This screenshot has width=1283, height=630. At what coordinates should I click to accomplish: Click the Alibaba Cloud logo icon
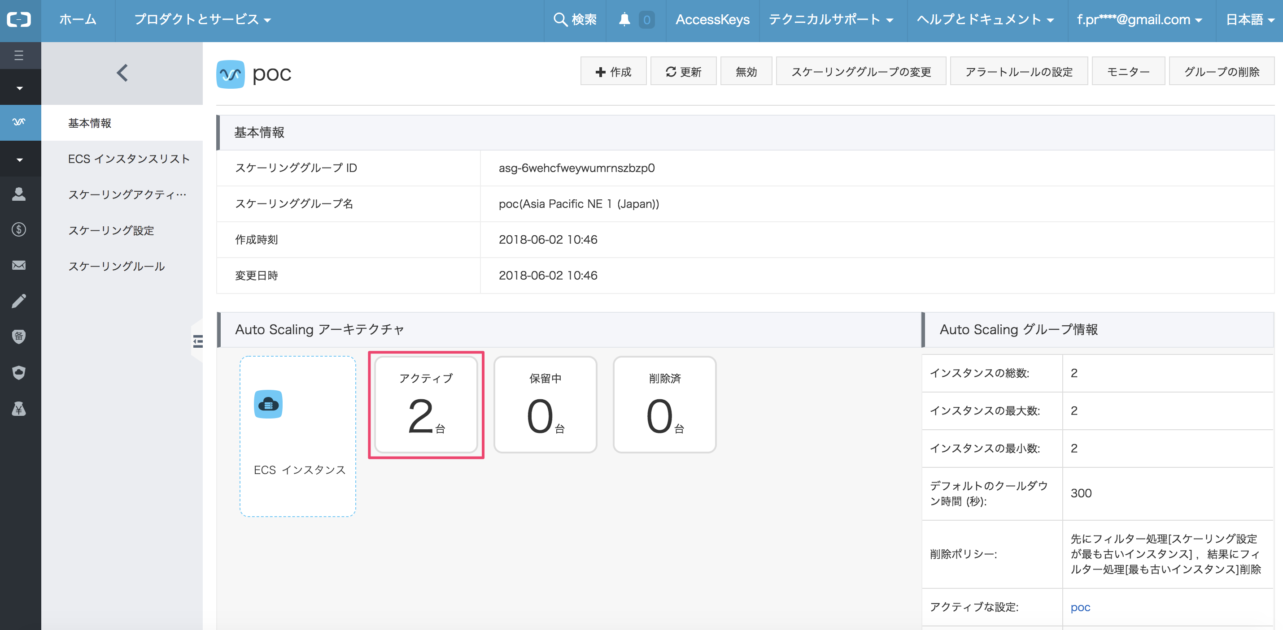[19, 20]
